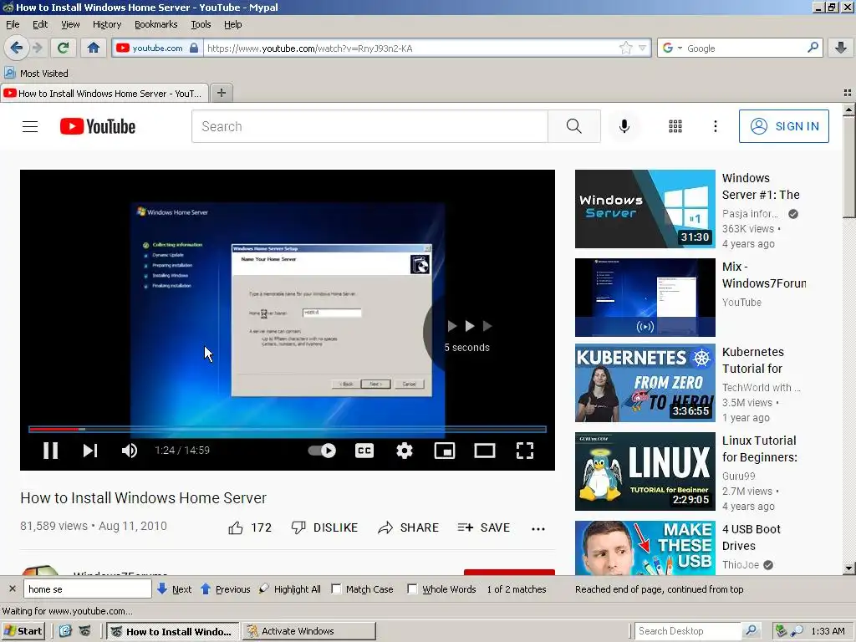
Task: Open the File menu
Action: tap(13, 24)
